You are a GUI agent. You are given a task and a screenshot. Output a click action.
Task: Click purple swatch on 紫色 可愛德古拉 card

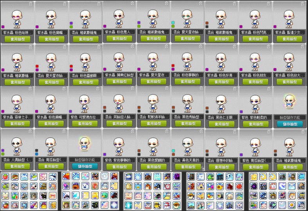tap(70, 111)
